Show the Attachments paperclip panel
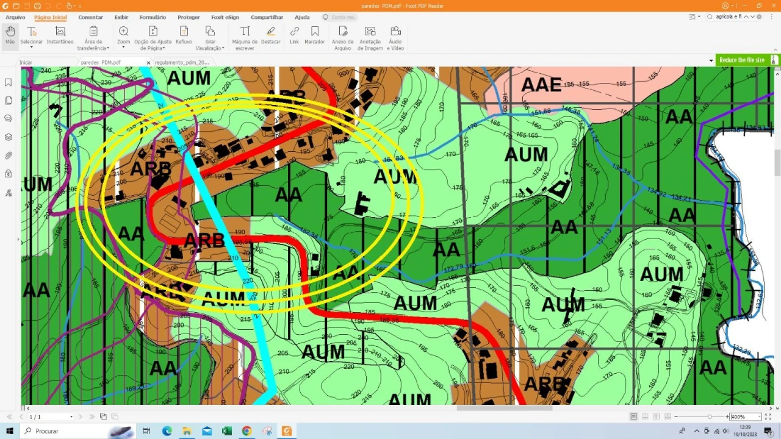This screenshot has width=781, height=439. click(x=9, y=156)
